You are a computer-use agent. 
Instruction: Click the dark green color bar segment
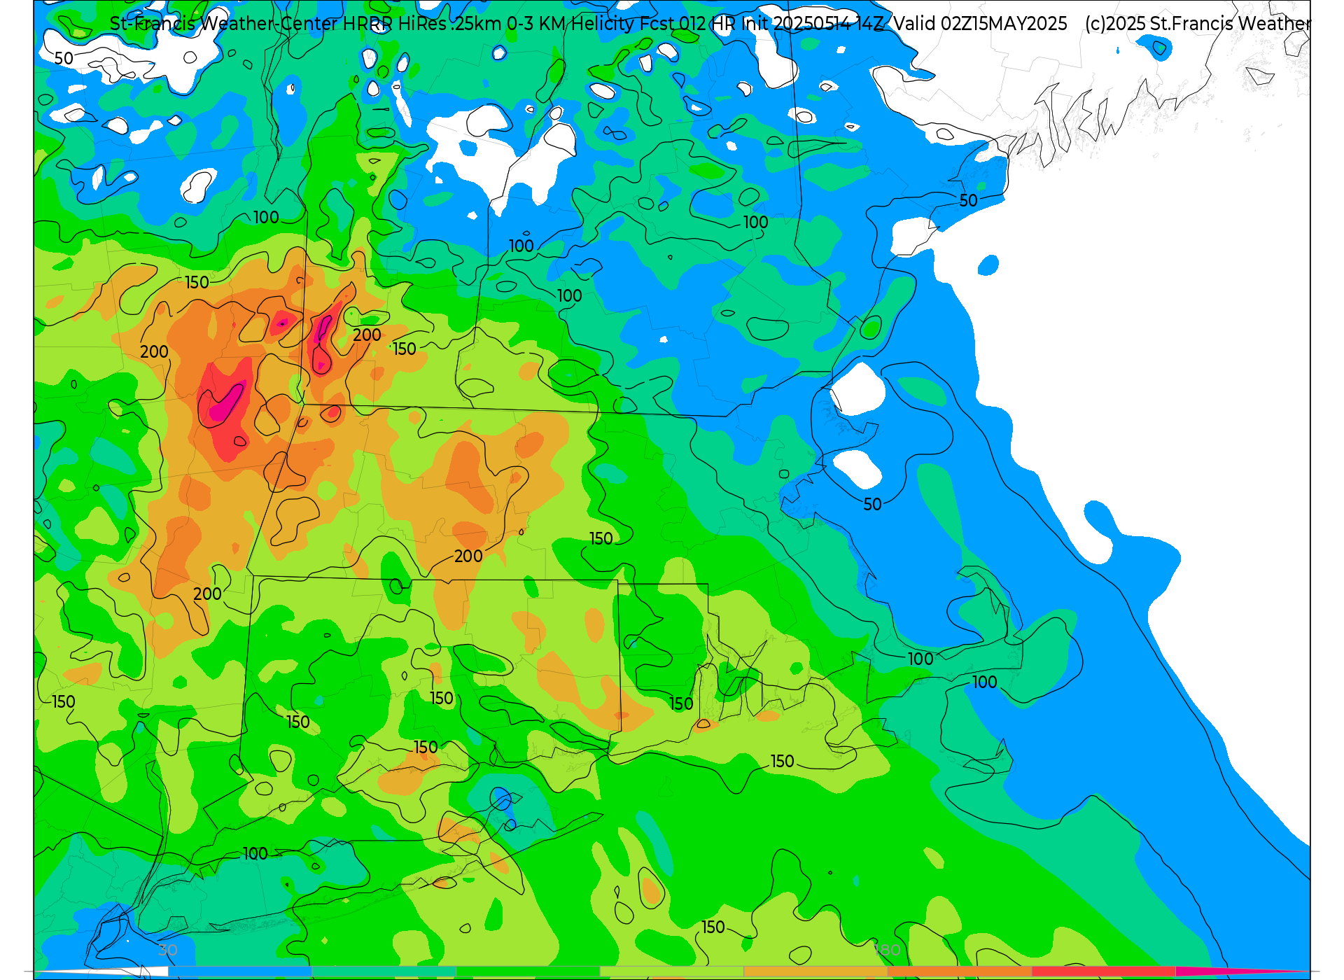[x=528, y=972]
